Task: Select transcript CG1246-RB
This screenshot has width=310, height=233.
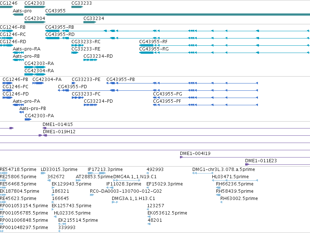Action: click(x=13, y=27)
